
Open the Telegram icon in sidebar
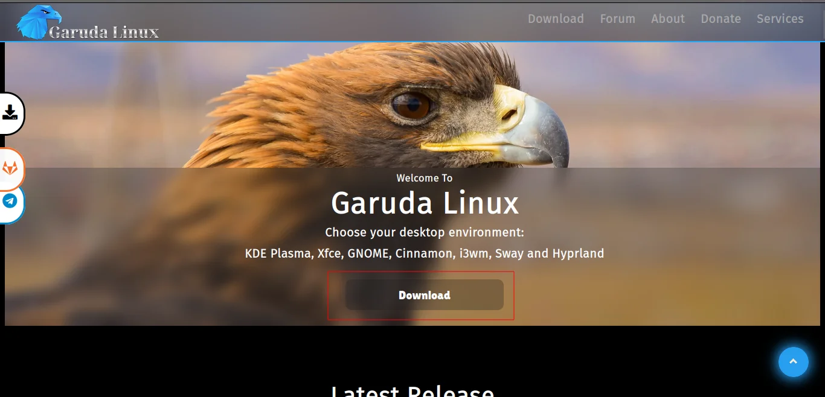coord(10,201)
